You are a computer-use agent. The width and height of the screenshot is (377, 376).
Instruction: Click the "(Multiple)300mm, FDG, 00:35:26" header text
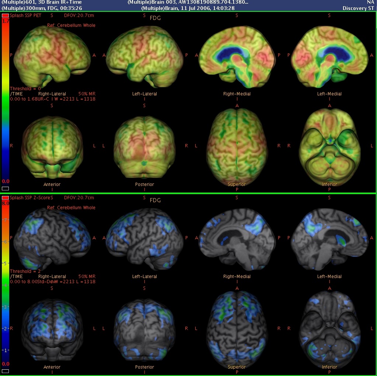click(x=42, y=8)
